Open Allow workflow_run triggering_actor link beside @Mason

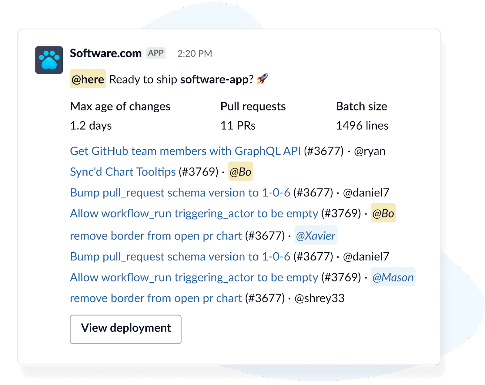[194, 278]
